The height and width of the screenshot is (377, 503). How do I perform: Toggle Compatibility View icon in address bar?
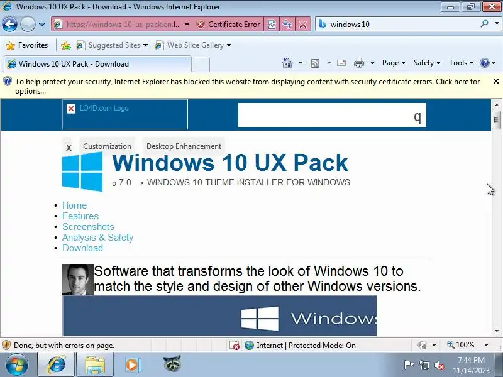click(272, 25)
